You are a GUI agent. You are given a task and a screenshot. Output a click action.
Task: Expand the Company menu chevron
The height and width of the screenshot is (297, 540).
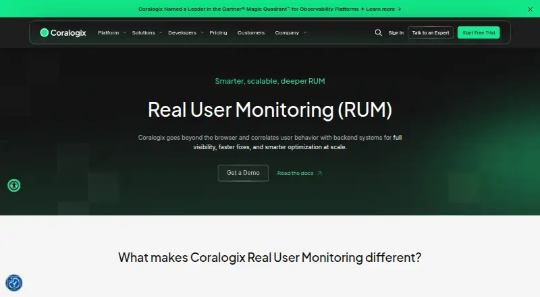point(305,32)
